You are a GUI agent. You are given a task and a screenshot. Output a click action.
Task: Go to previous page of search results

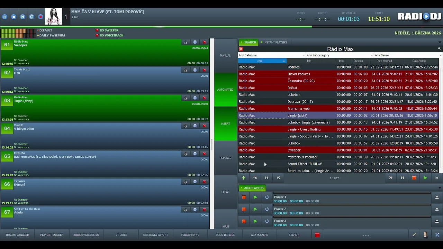coord(278,178)
